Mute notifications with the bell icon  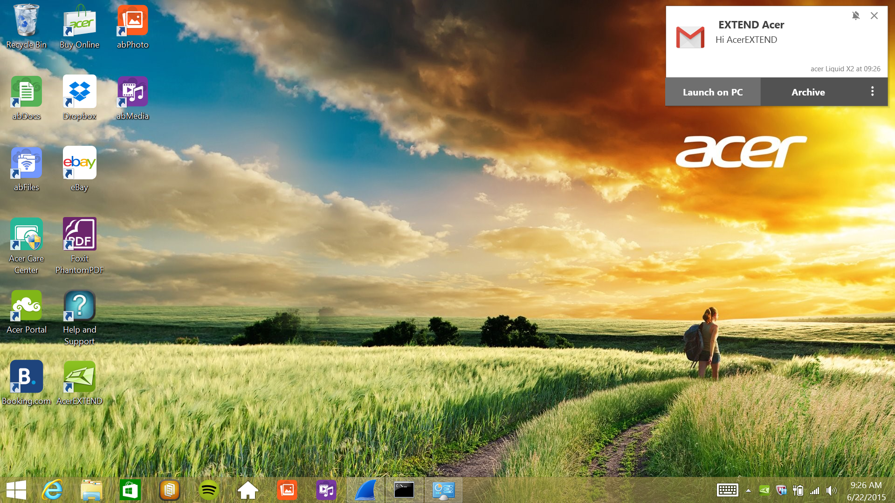click(855, 15)
